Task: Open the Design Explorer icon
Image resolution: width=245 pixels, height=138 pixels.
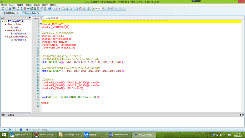Action: click(35, 9)
